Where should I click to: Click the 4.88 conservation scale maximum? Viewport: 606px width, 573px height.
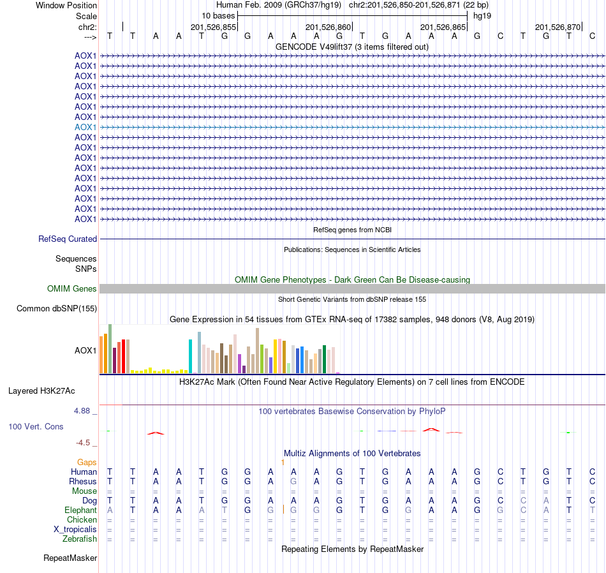point(82,411)
